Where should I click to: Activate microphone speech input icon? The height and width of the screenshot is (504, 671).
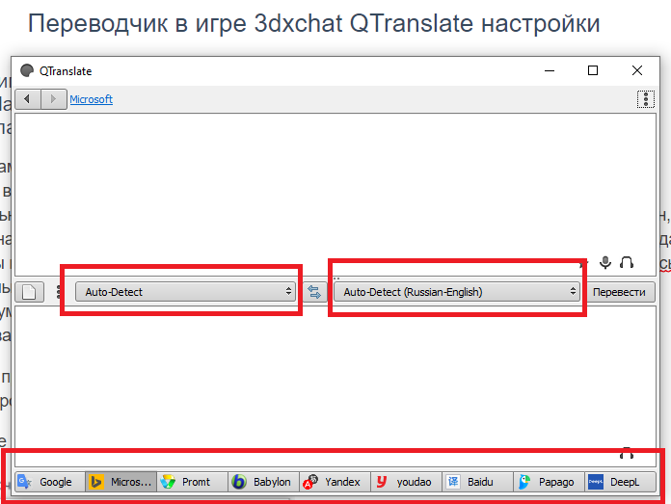click(605, 262)
